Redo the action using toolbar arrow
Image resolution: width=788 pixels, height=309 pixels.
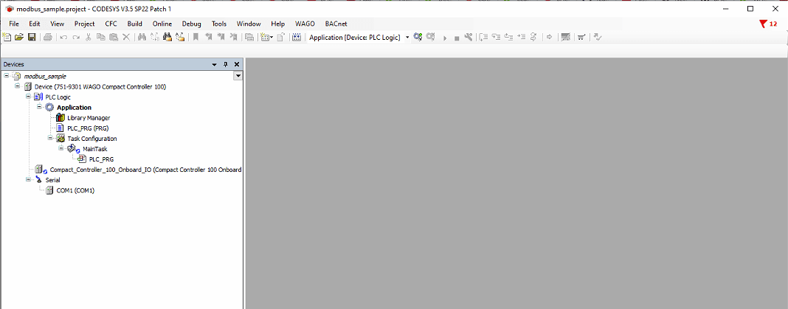point(76,37)
